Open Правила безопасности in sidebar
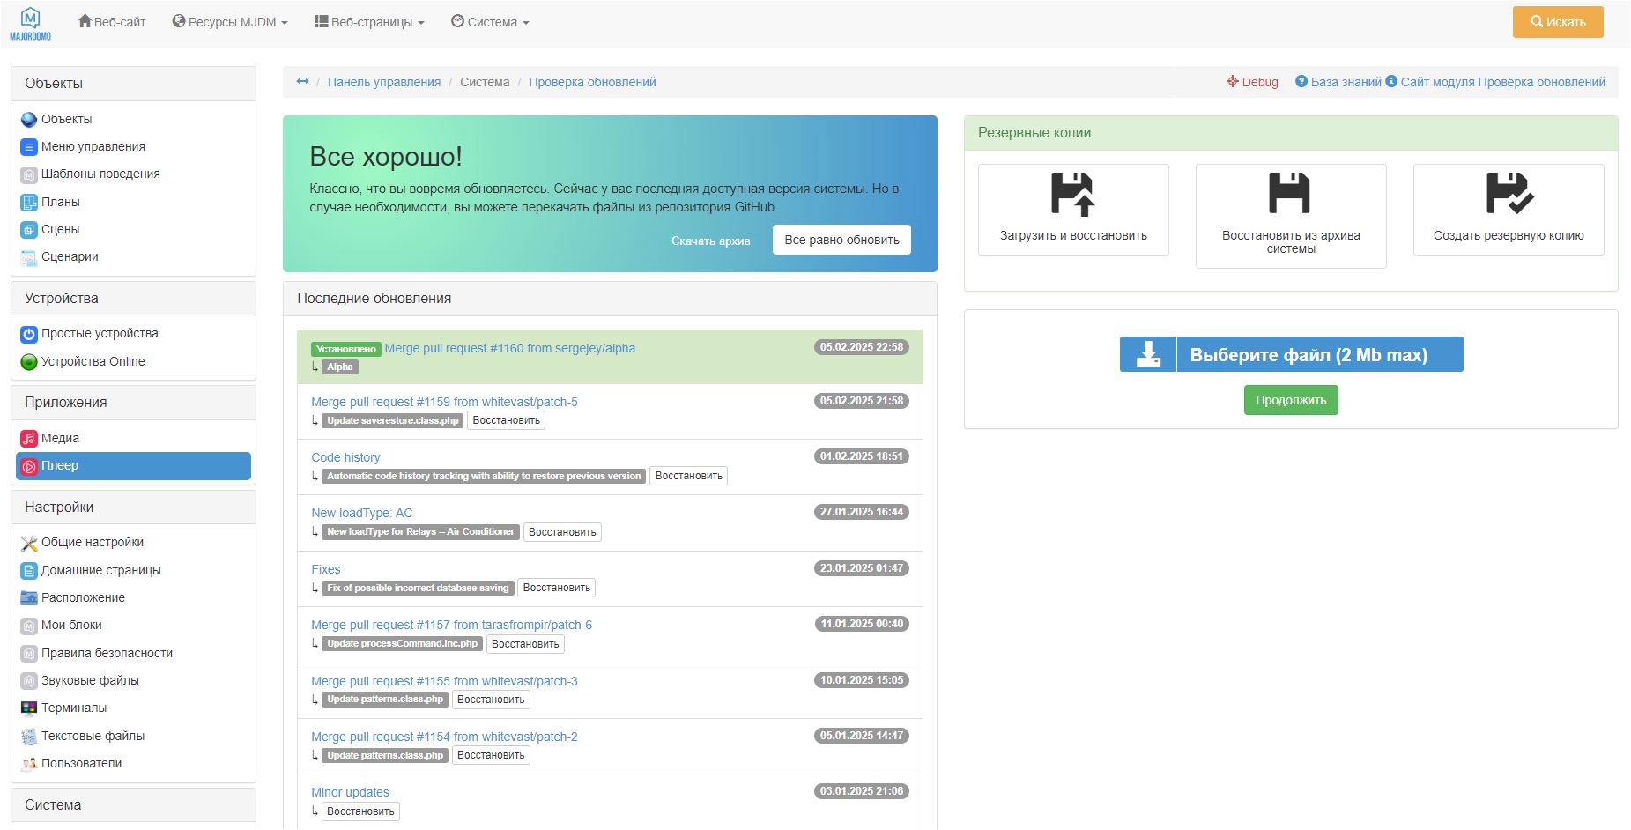Viewport: 1631px width, 830px height. 107,653
